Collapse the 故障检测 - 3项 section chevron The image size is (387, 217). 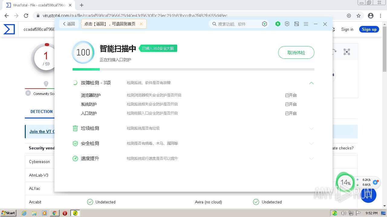(311, 83)
